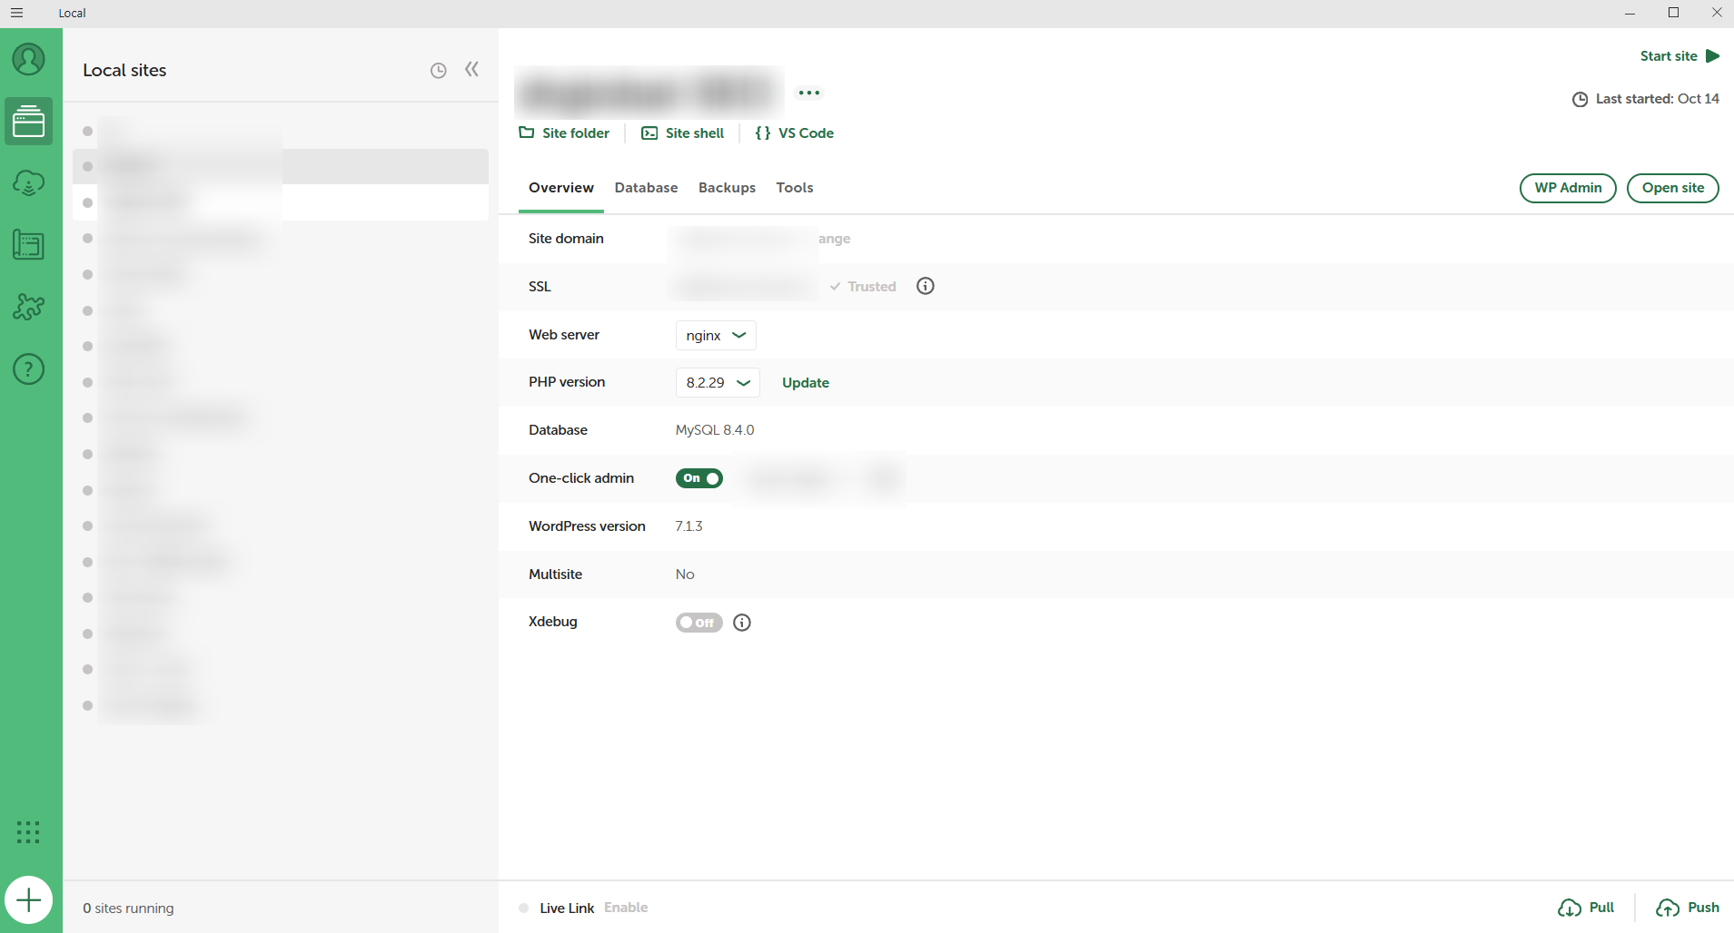Open the account avatar icon
Image resolution: width=1734 pixels, height=933 pixels.
click(28, 59)
